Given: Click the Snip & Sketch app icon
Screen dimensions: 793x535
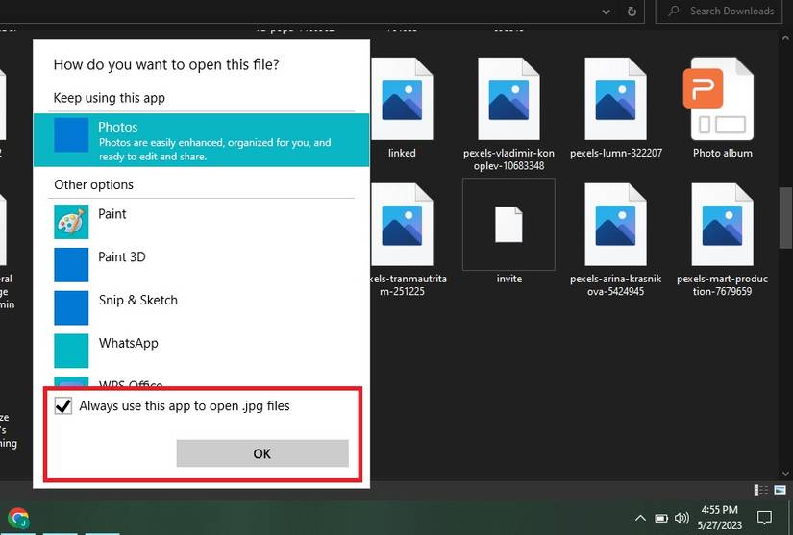Looking at the screenshot, I should [x=71, y=307].
